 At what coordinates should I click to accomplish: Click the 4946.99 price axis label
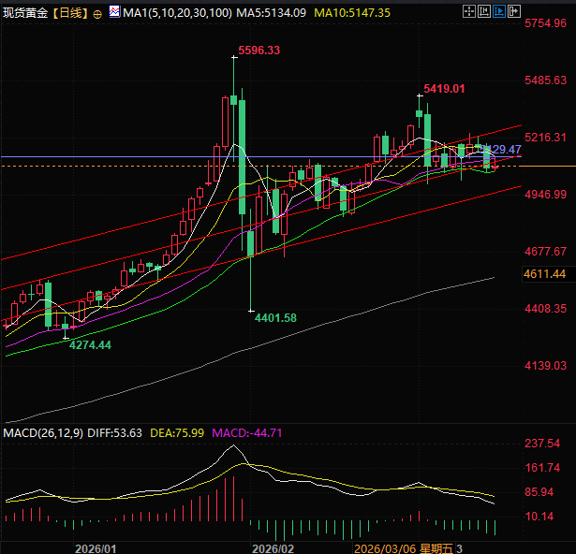[x=545, y=195]
